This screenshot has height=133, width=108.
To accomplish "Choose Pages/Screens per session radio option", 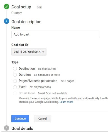I will [15, 81].
